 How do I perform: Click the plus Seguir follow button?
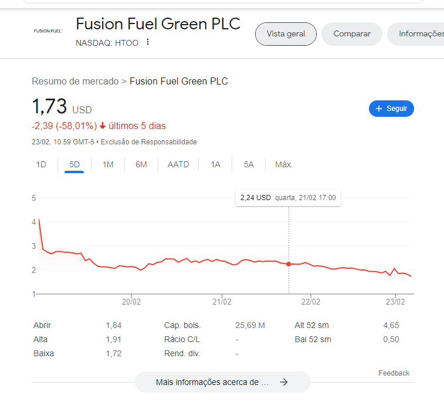[391, 109]
